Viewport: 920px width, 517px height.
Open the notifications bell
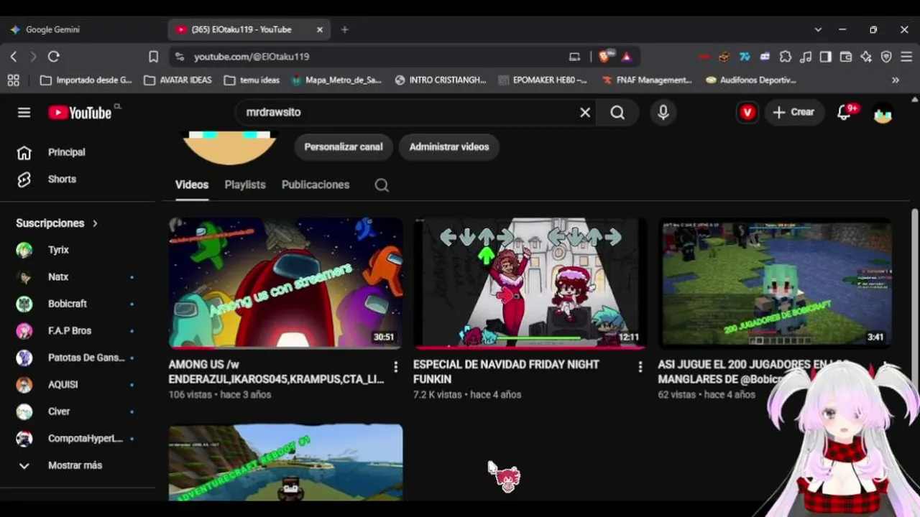(845, 113)
